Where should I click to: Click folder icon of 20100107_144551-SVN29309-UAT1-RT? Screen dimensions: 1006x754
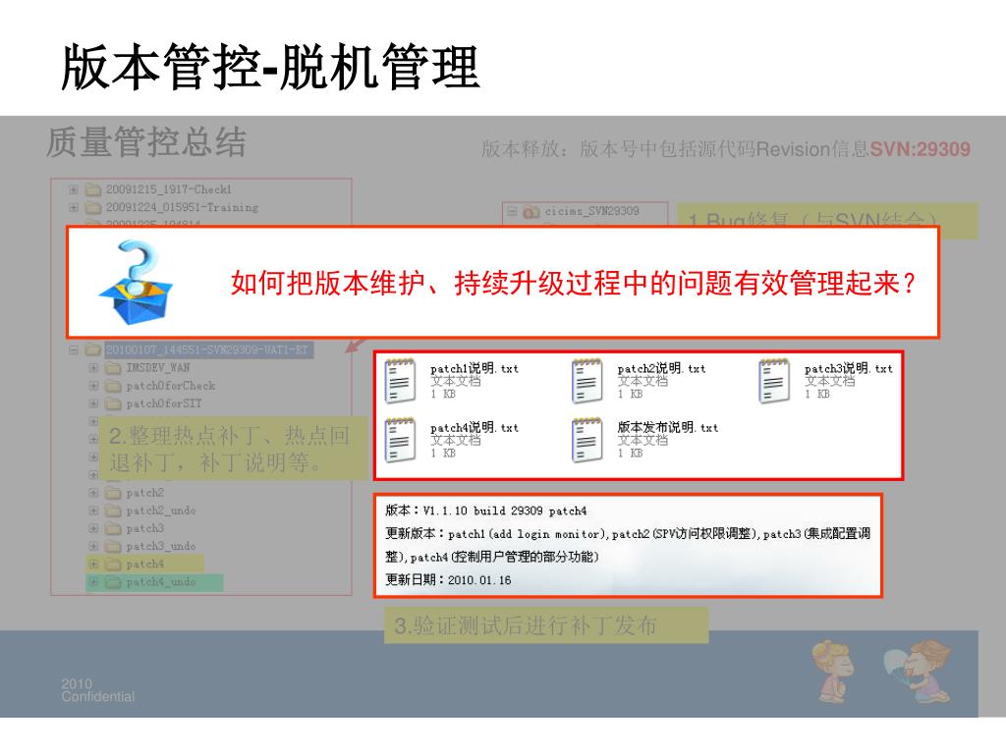pyautogui.click(x=93, y=350)
